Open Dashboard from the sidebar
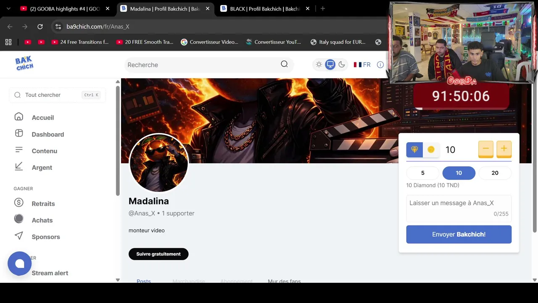Viewport: 538px width, 303px height. (48, 134)
